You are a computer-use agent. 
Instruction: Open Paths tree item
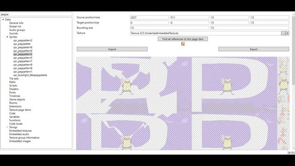pos(12,82)
